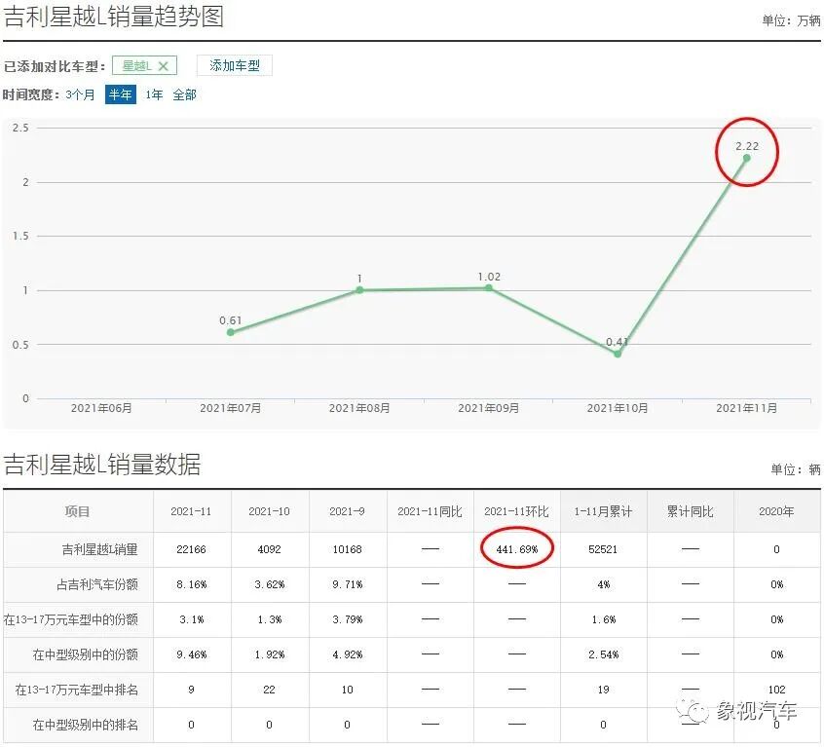Viewport: 824px width, 747px height.
Task: Click the 项目 column header
Action: click(x=77, y=511)
